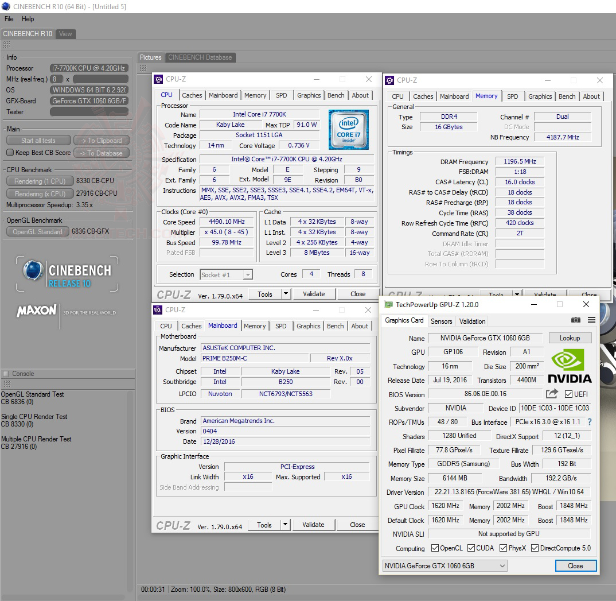Click grip handle below Pictures tab
The height and width of the screenshot is (601, 616).
[x=143, y=68]
